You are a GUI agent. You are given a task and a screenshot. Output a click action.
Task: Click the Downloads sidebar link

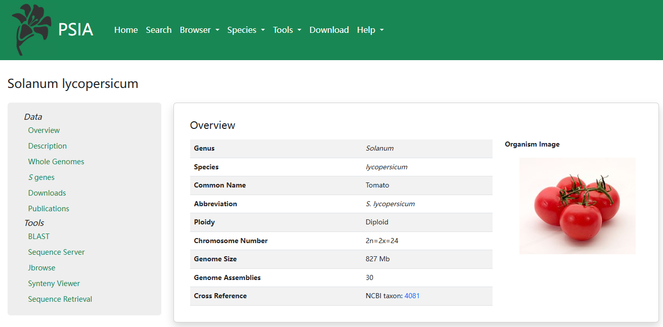[47, 193]
